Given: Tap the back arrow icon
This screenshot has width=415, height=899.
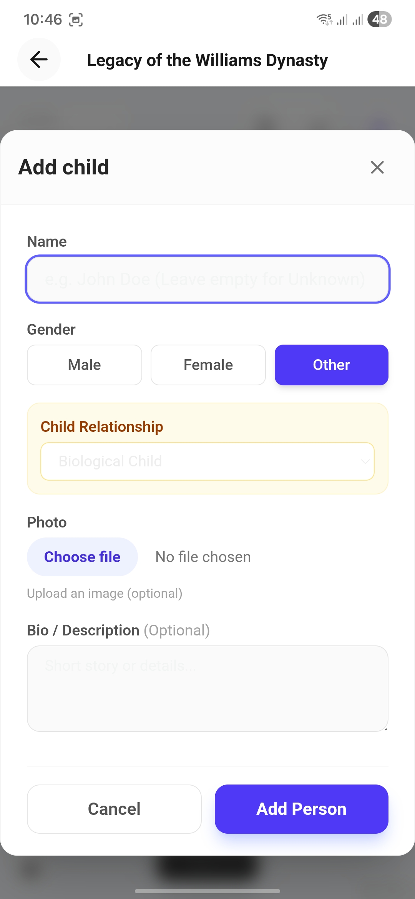Looking at the screenshot, I should coord(39,60).
